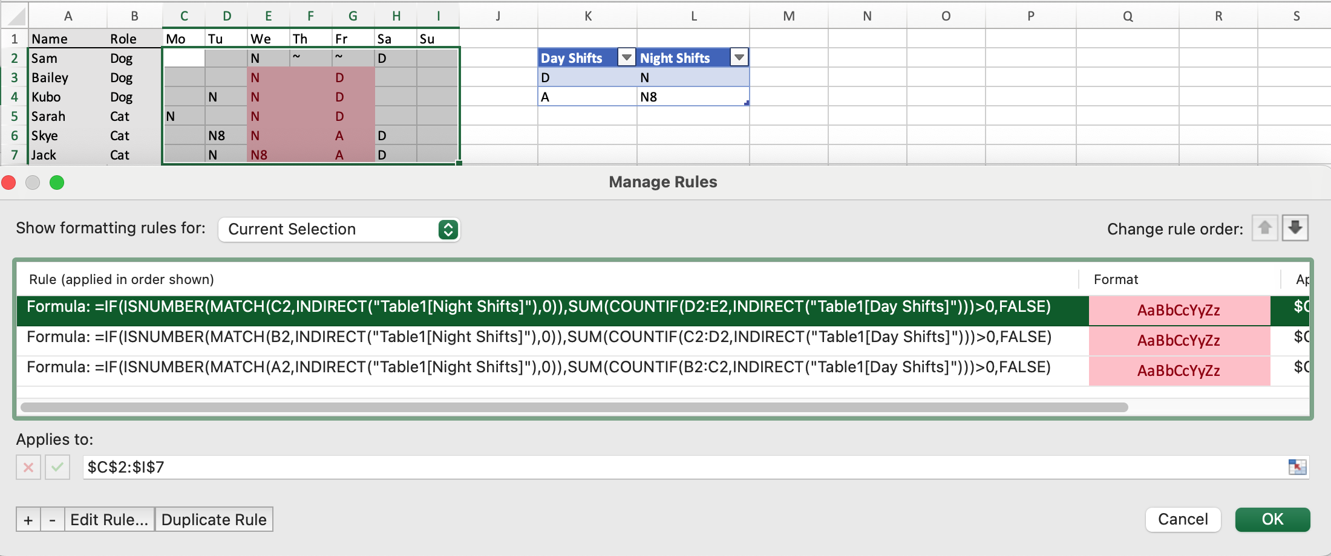Select column M header
The height and width of the screenshot is (556, 1331).
[789, 16]
